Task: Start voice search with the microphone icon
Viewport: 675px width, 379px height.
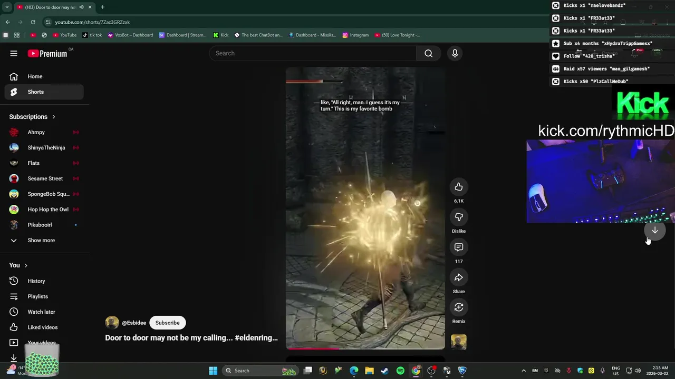Action: click(x=455, y=53)
